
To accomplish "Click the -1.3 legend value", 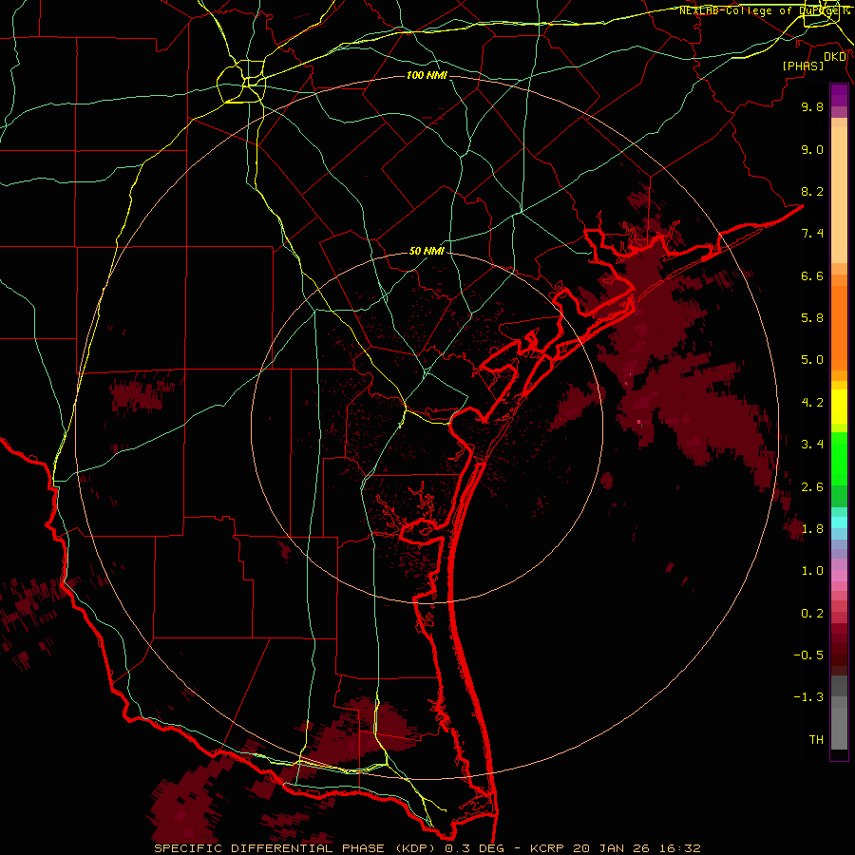I will click(808, 697).
